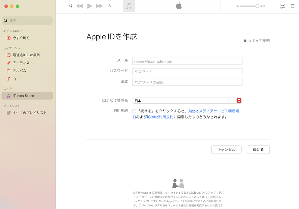Check the 利用規約 agreement checkbox
The width and height of the screenshot is (299, 209).
134,111
